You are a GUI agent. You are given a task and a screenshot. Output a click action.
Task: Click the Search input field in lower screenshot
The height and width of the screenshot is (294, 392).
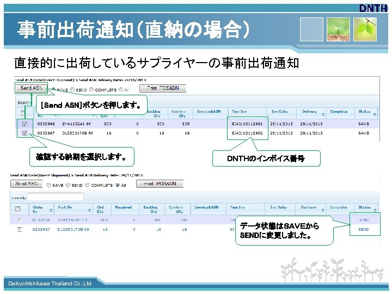click(x=56, y=197)
